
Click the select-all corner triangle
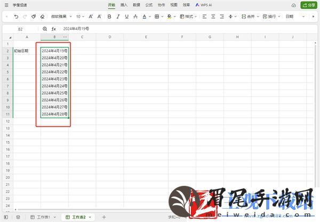point(10,37)
